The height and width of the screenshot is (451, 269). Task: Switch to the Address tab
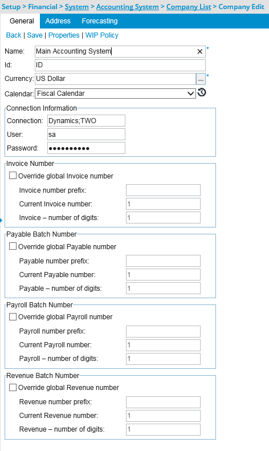coord(58,21)
